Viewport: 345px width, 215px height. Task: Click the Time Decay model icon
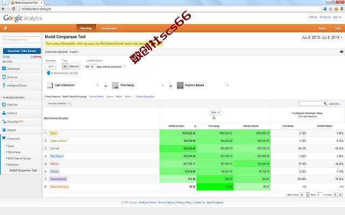click(115, 85)
